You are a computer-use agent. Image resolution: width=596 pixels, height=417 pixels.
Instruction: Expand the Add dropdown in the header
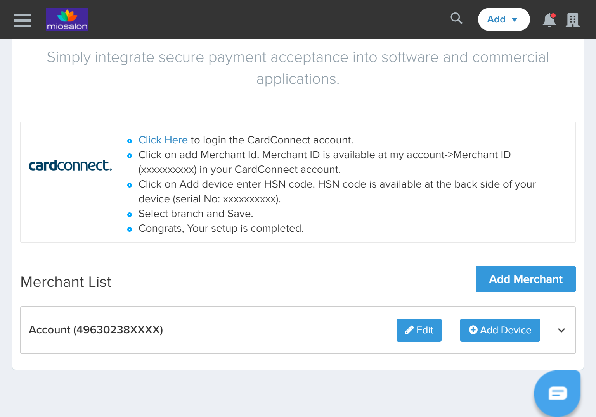[504, 19]
